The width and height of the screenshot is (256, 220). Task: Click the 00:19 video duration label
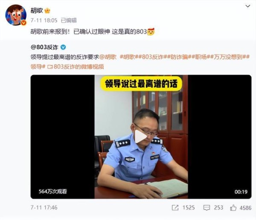click(x=241, y=192)
